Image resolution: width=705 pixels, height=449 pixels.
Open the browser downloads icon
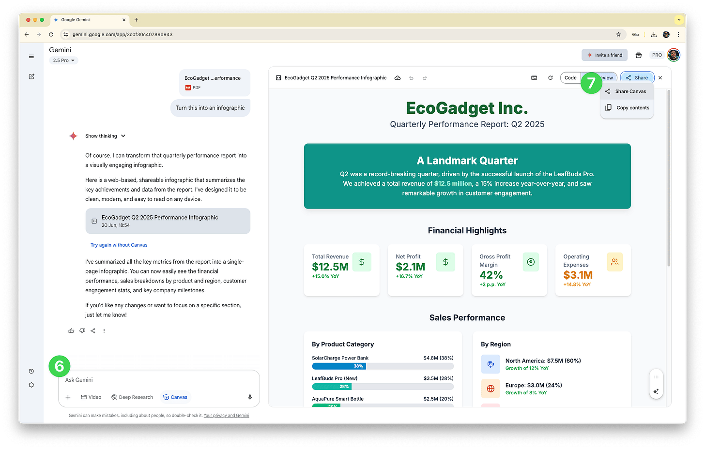pyautogui.click(x=654, y=34)
